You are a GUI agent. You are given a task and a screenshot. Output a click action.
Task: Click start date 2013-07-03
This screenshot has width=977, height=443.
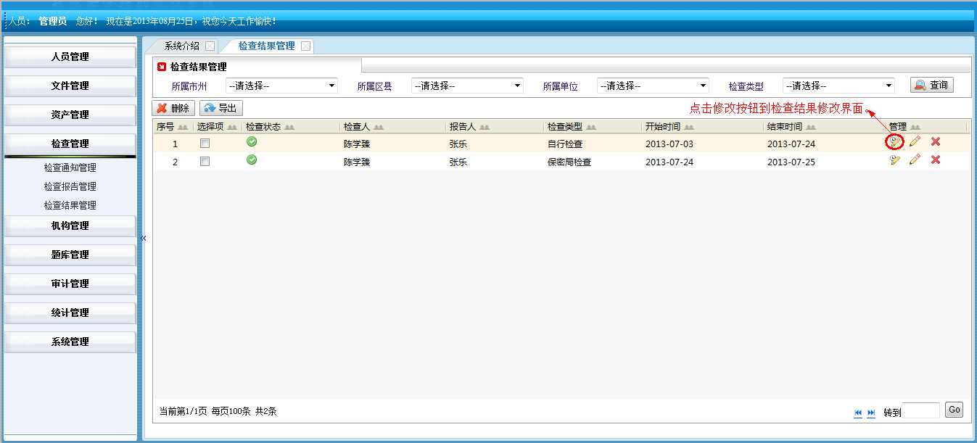669,144
